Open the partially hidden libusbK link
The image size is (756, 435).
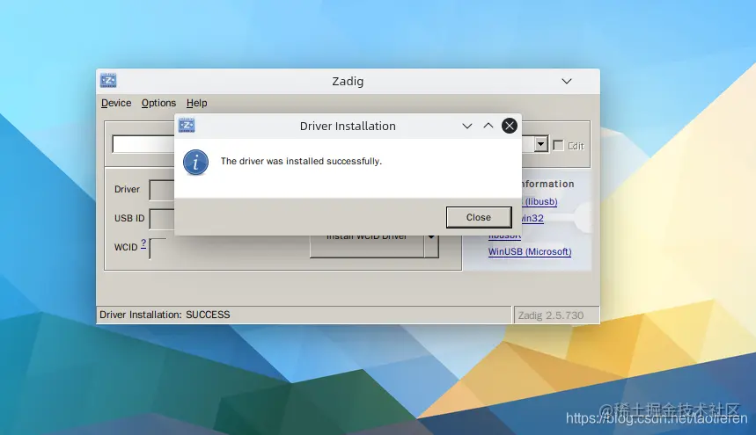(x=504, y=236)
